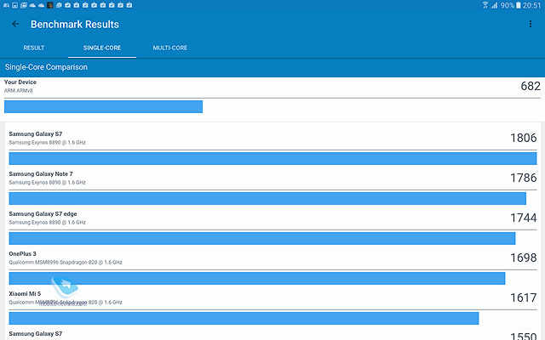Tap the 90% battery percentage

(508, 5)
